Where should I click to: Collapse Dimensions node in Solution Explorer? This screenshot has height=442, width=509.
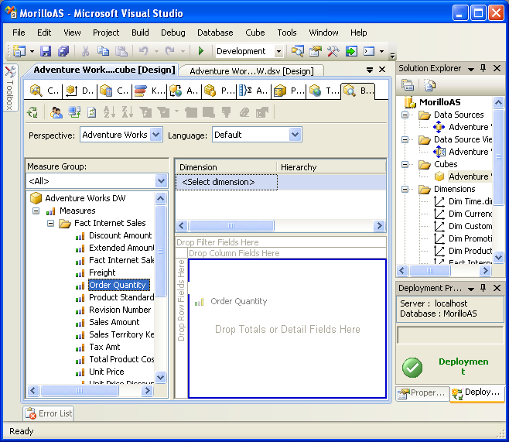pos(405,189)
